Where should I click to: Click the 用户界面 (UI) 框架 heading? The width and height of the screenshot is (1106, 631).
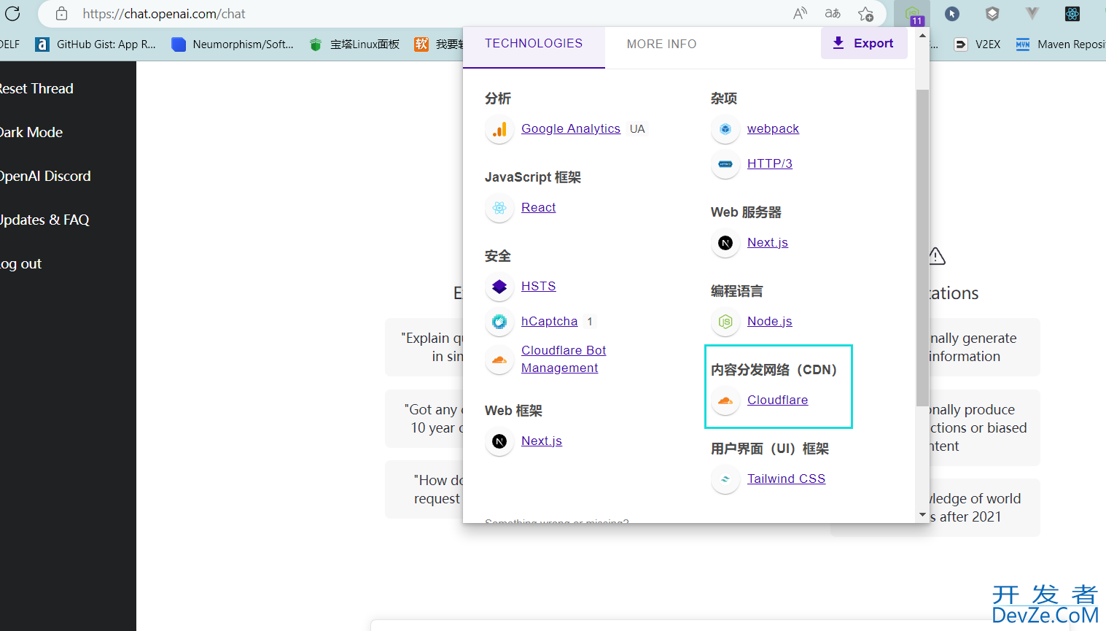(x=770, y=449)
